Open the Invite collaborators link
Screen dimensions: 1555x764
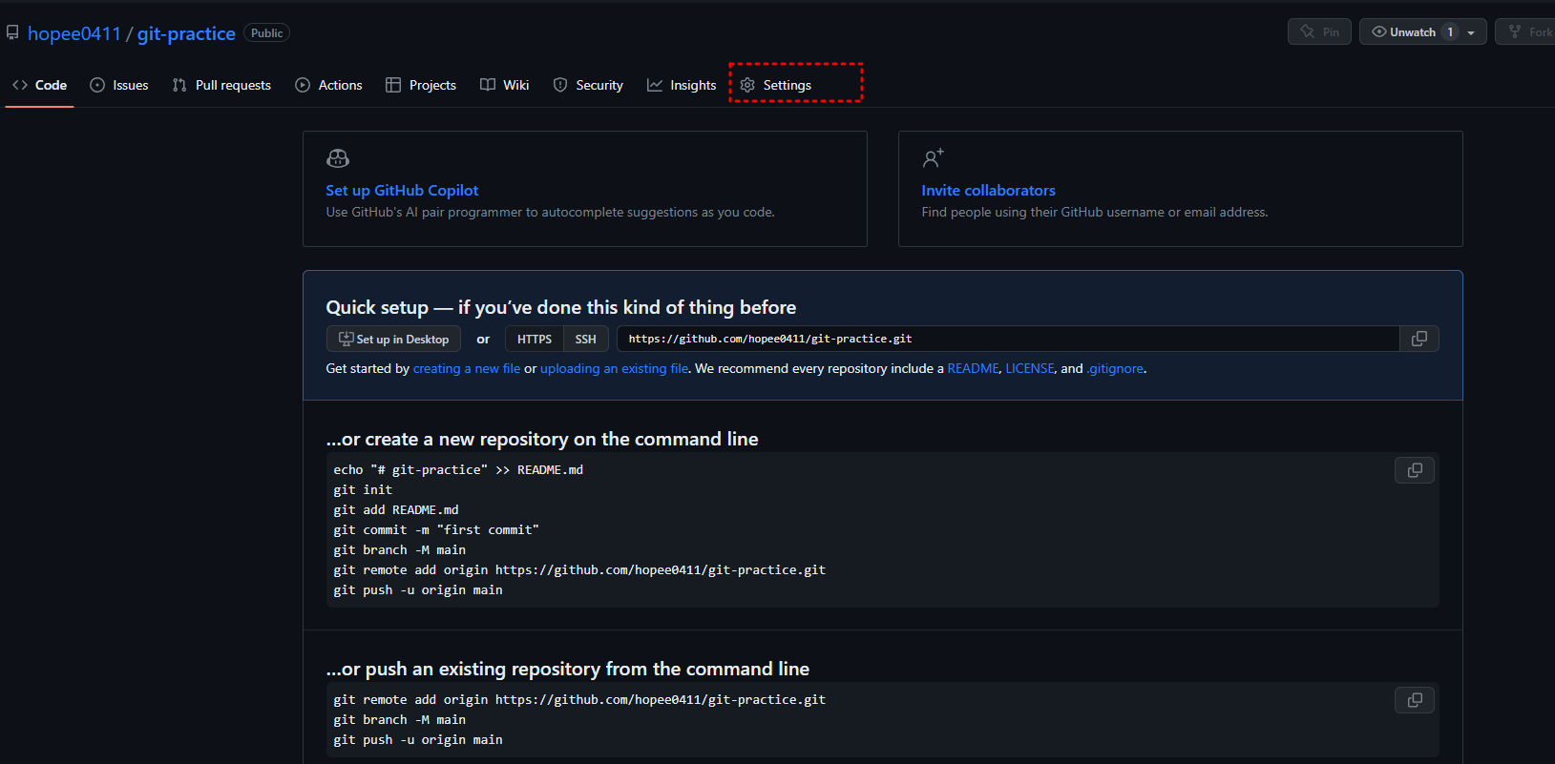(x=988, y=191)
